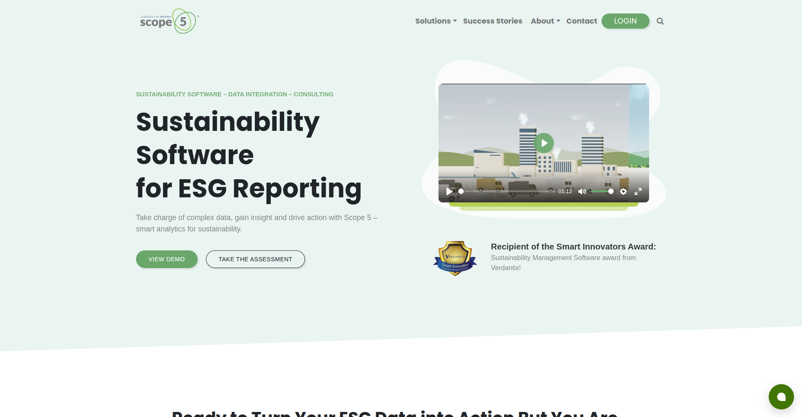This screenshot has height=417, width=802.
Task: Adjust the video volume slider
Action: click(x=601, y=191)
